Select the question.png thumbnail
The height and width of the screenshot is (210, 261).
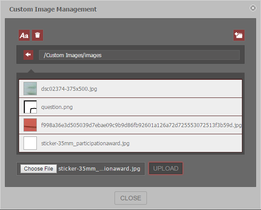pos(30,107)
